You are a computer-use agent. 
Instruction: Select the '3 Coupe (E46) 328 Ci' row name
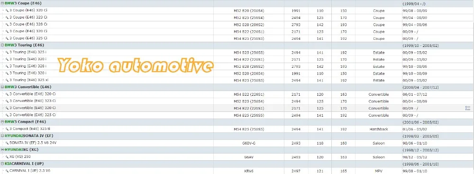tap(28, 24)
